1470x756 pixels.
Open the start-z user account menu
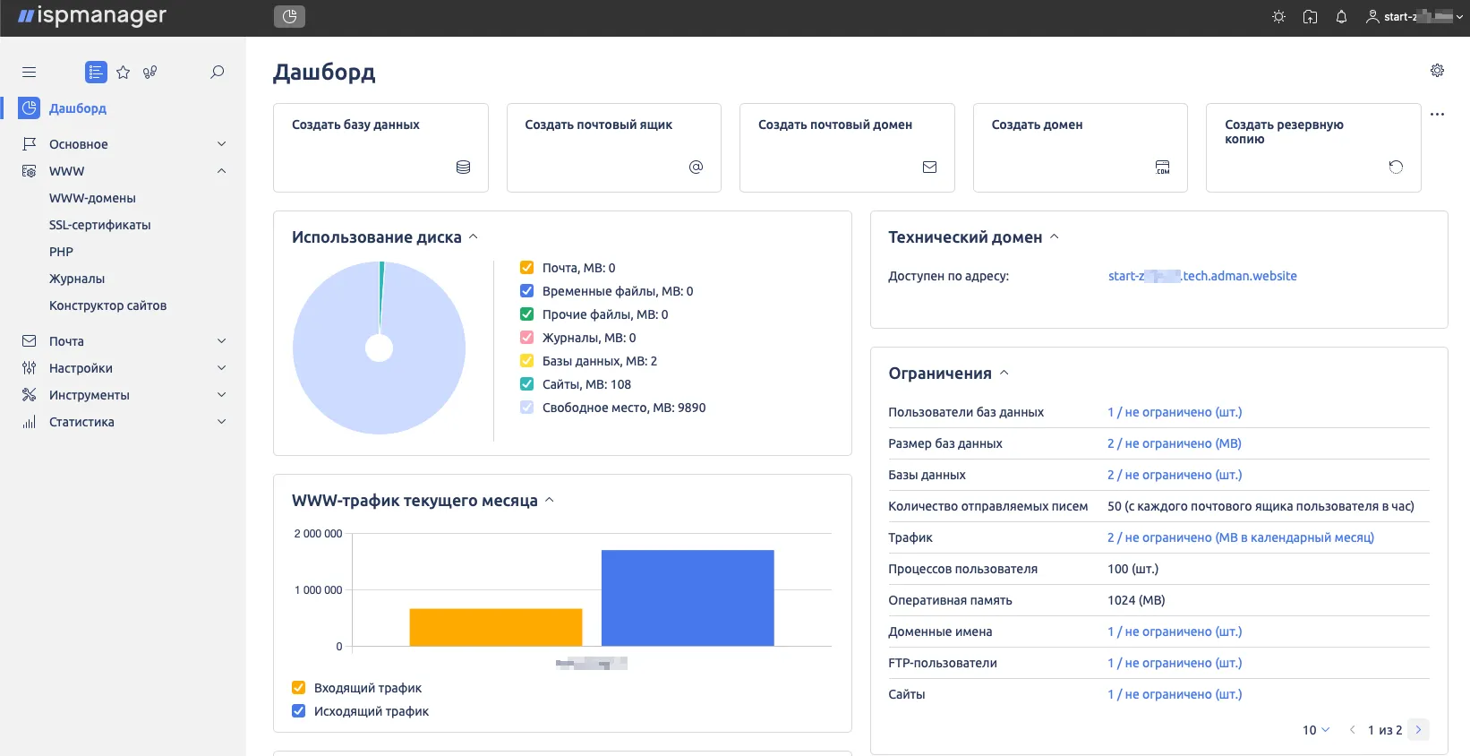[x=1414, y=17]
